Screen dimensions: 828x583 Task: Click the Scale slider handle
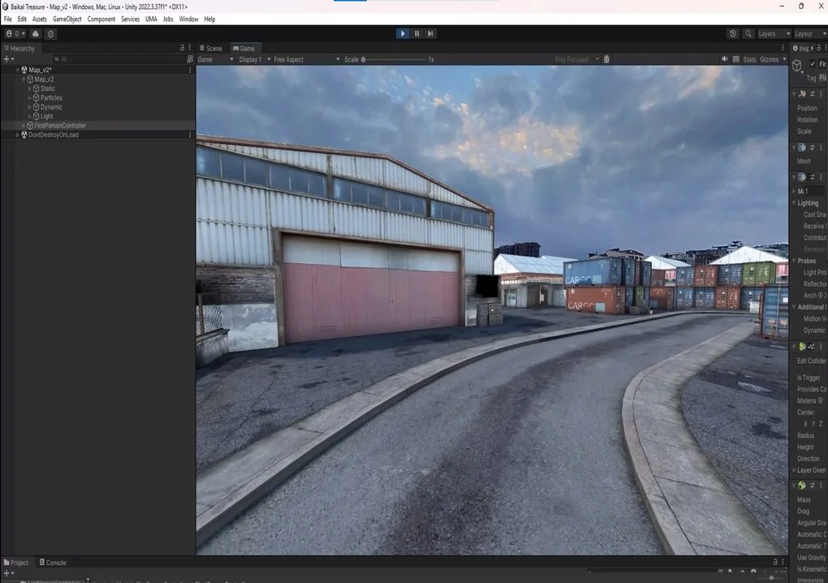tap(364, 59)
